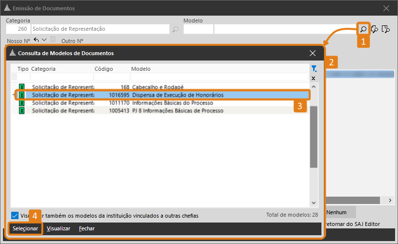The image size is (398, 244).
Task: Click the Fechar button
Action: pyautogui.click(x=87, y=228)
